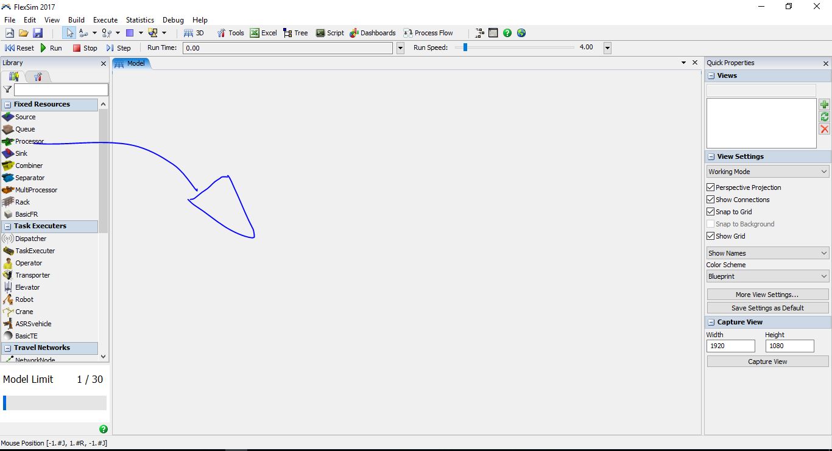Open the Tree view tool
832x451 pixels.
tap(295, 33)
